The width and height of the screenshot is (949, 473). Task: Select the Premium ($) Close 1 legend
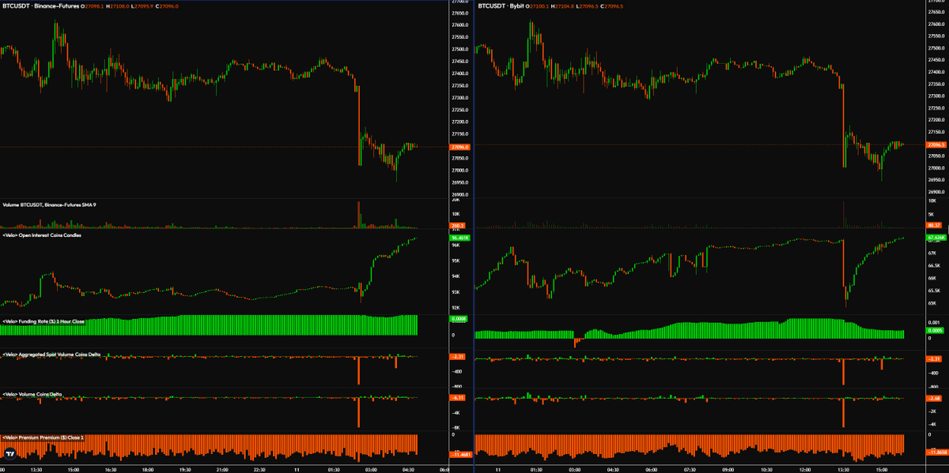(43, 437)
